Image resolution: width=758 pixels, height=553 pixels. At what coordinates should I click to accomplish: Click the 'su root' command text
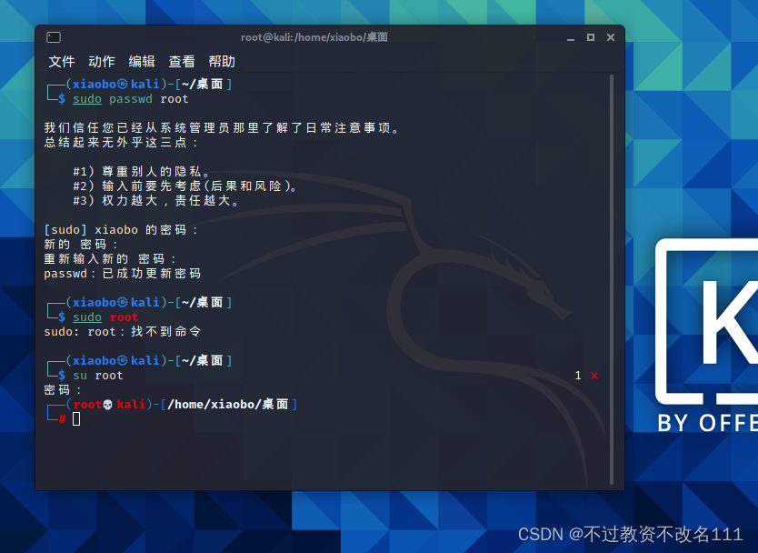(98, 376)
